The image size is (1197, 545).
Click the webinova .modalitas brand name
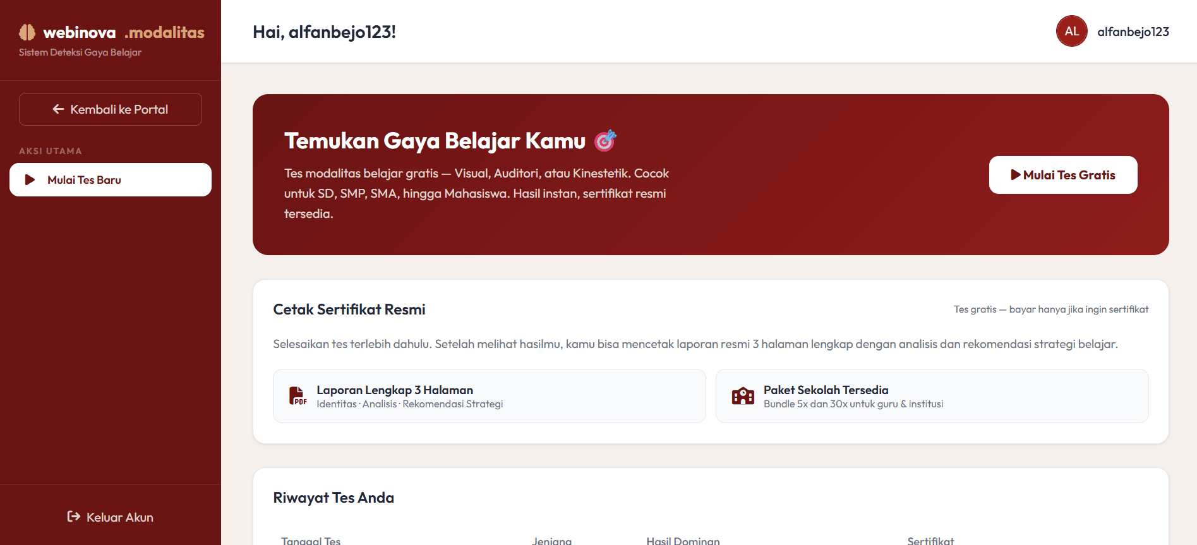[124, 32]
